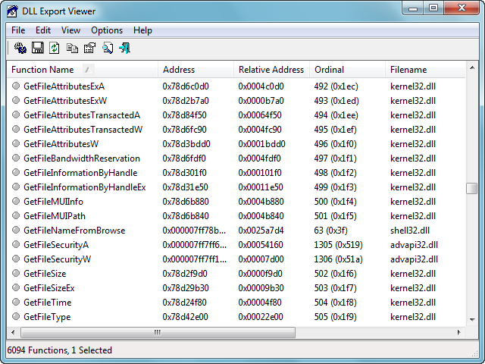The width and height of the screenshot is (485, 364).
Task: Click the Find magnifier toolbar icon
Action: pyautogui.click(x=108, y=49)
